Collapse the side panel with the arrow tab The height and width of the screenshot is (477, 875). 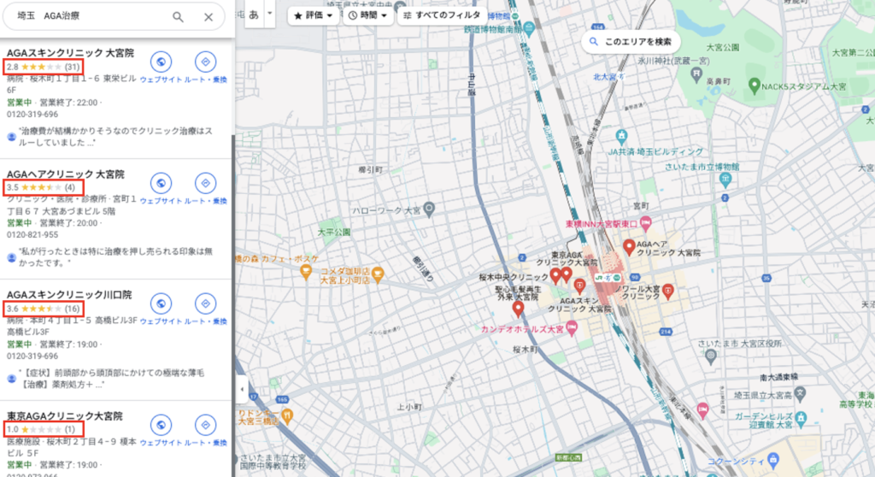pos(242,389)
